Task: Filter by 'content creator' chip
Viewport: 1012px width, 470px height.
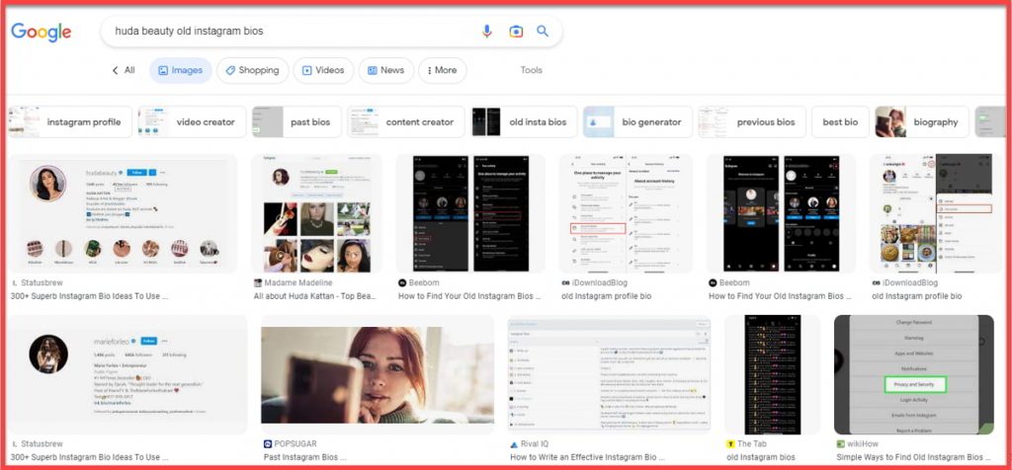Action: click(406, 121)
